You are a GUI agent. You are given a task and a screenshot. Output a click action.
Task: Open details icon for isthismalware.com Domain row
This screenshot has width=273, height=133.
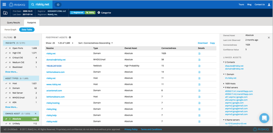pyautogui.click(x=199, y=72)
